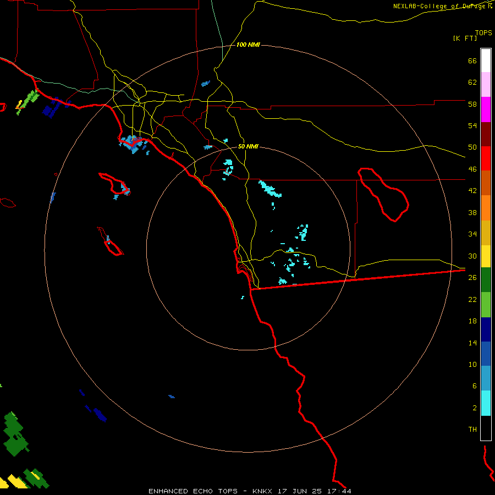
Task: Click the '30' legend value
Action: click(472, 256)
